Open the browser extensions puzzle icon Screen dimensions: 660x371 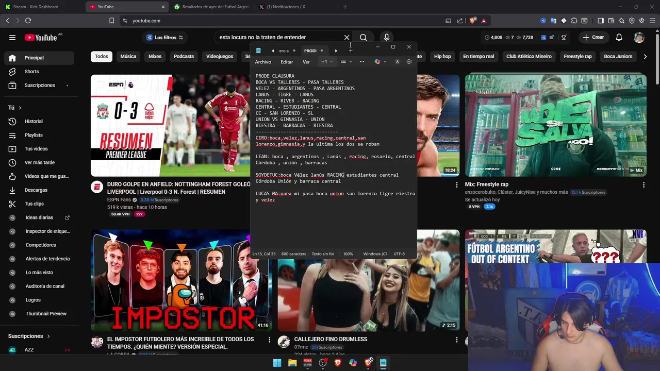pos(574,21)
